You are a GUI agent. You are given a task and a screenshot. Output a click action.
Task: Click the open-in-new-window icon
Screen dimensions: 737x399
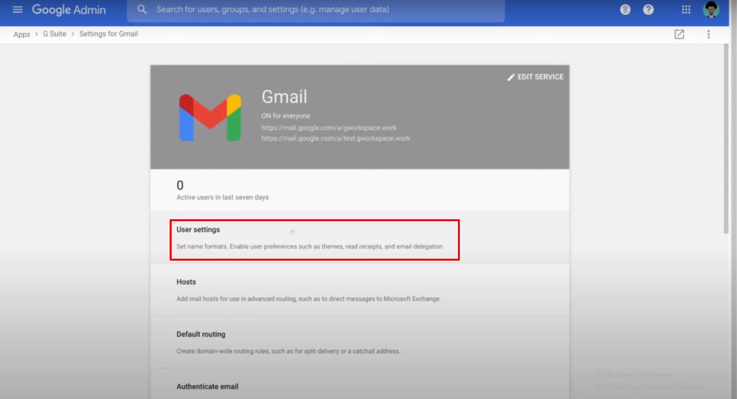coord(679,34)
